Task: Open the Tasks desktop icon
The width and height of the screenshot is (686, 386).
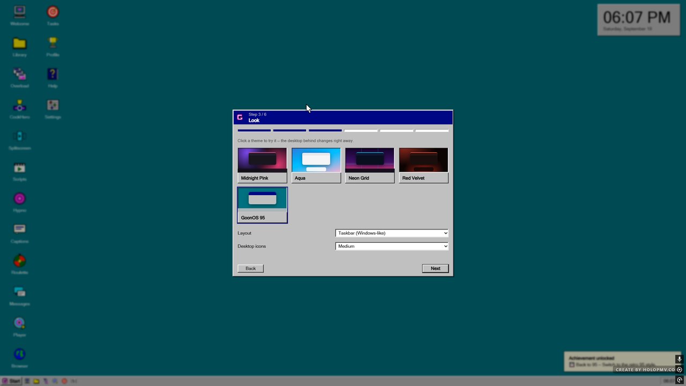Action: point(53,16)
